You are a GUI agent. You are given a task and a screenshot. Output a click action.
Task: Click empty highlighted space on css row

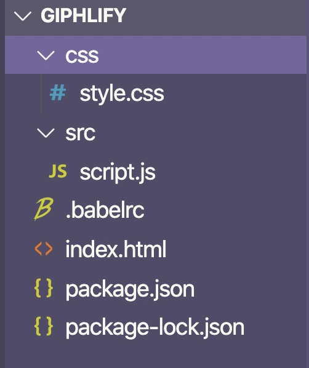click(x=202, y=55)
